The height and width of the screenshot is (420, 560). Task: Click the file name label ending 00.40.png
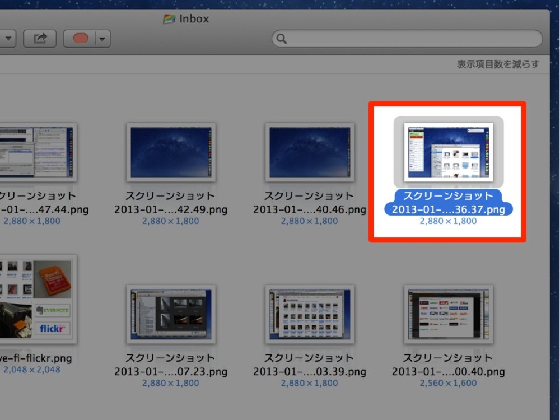[449, 365]
